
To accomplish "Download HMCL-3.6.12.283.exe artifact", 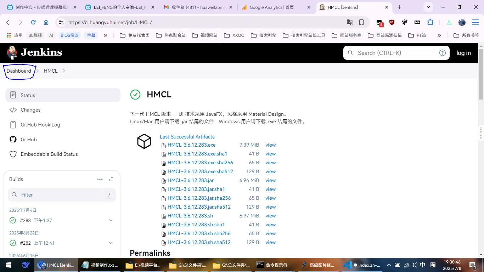I will pos(191,145).
